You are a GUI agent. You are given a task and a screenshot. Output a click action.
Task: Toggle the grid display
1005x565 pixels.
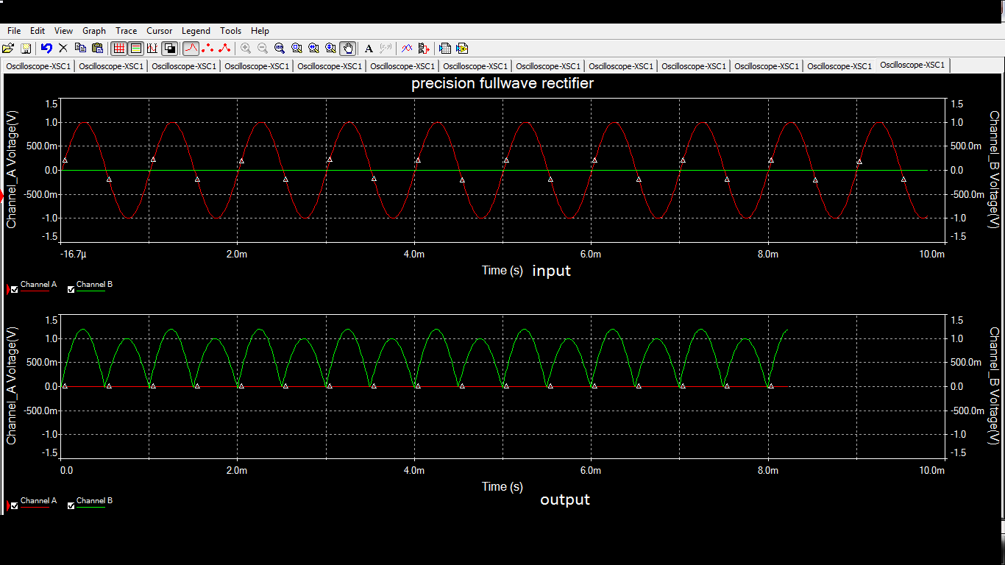click(x=118, y=49)
